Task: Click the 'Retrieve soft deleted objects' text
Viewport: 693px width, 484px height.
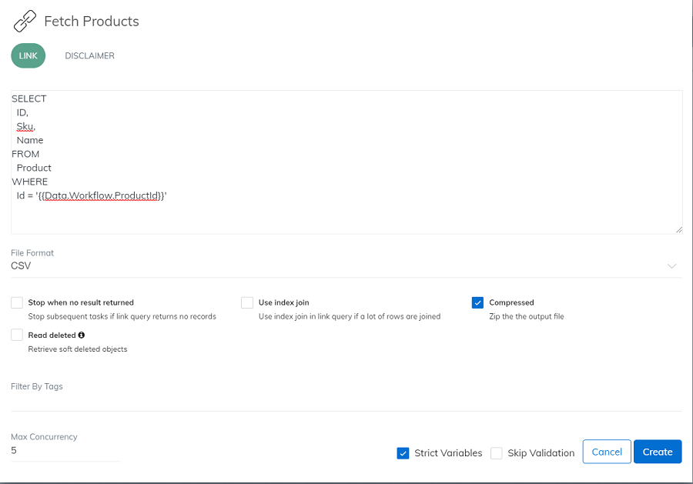Action: pos(77,349)
